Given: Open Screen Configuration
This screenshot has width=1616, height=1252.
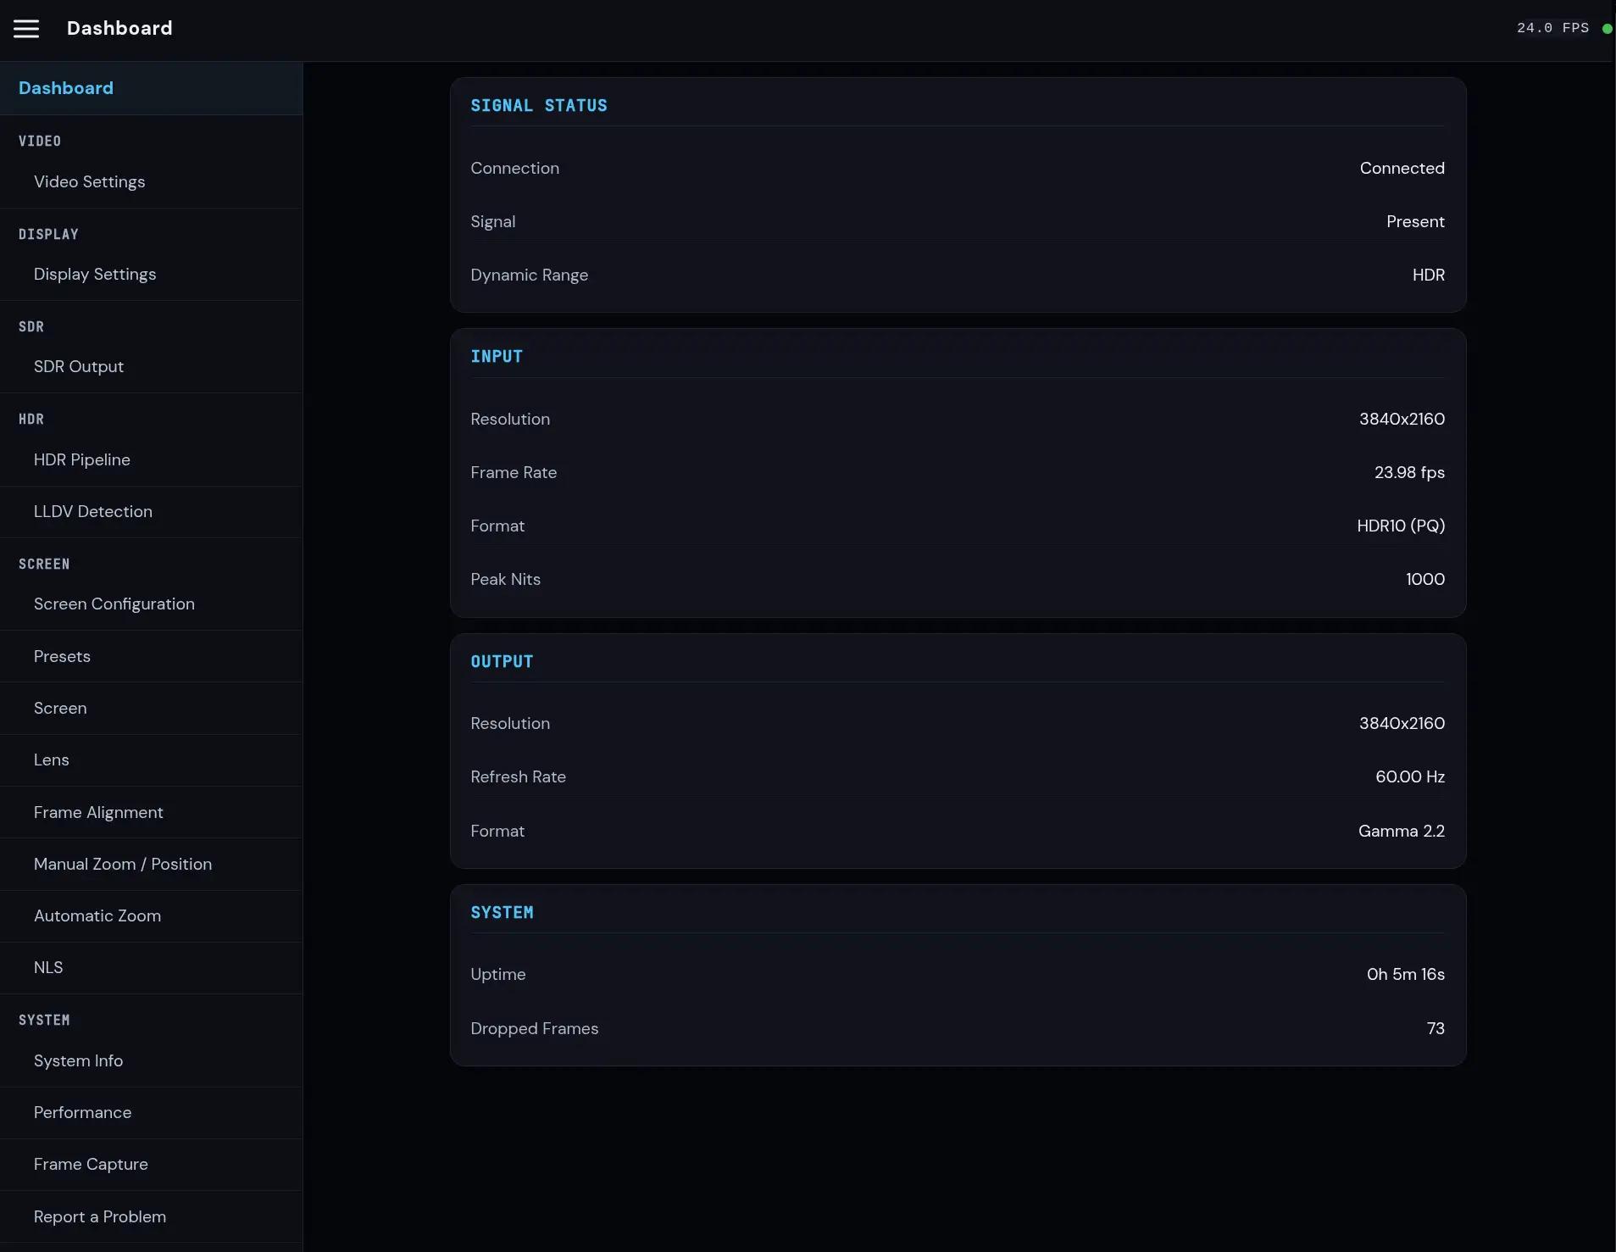Looking at the screenshot, I should point(151,604).
